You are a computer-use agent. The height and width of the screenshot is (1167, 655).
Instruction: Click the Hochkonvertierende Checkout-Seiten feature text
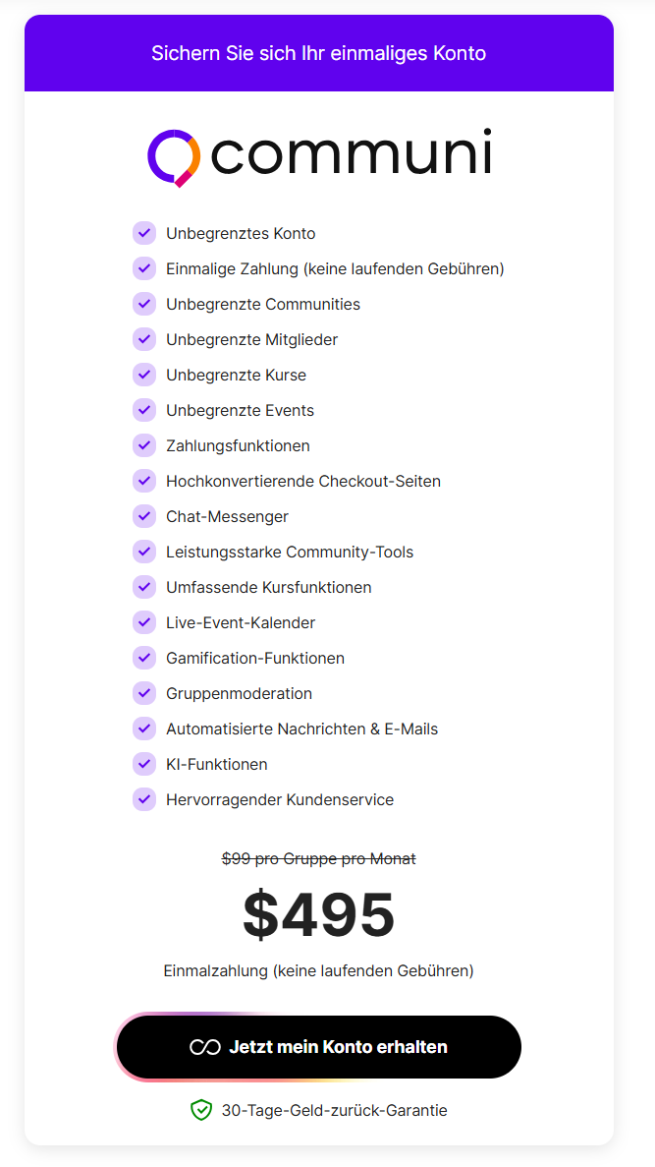click(x=303, y=481)
